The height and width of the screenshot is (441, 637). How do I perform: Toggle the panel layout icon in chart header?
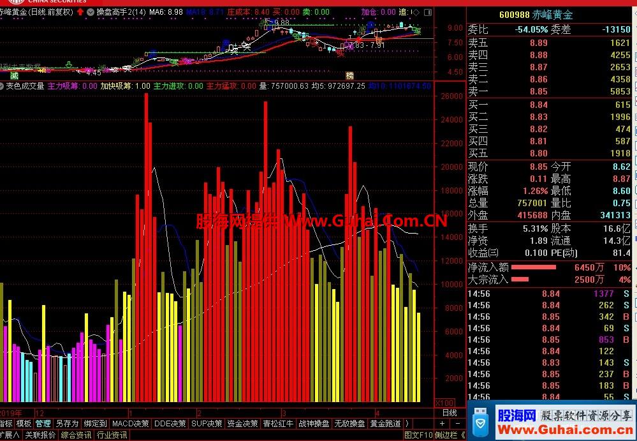[x=428, y=12]
